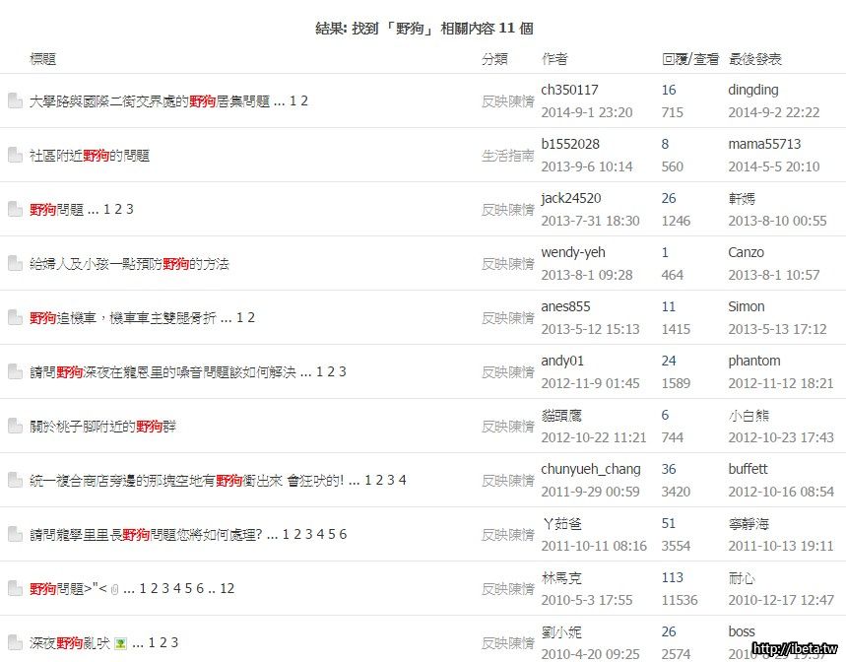Click thread icon next to 關於桃子腳附近的野狗群
Screen dimensions: 846x662
coord(15,427)
